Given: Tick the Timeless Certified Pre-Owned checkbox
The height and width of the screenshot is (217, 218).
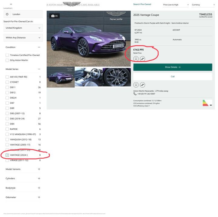Looking at the screenshot, I should tap(7, 55).
